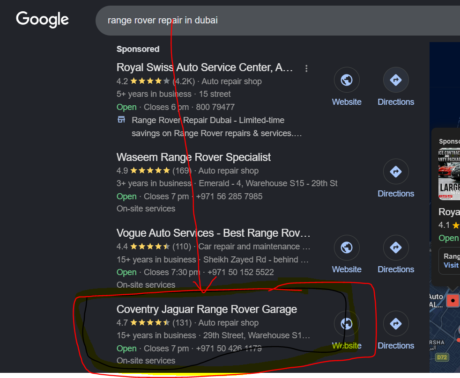
Task: Open Royal Swiss Auto Service Center listing
Action: (205, 67)
